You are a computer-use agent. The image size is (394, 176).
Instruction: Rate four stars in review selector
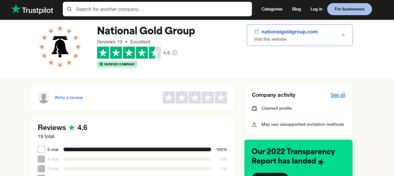208,97
